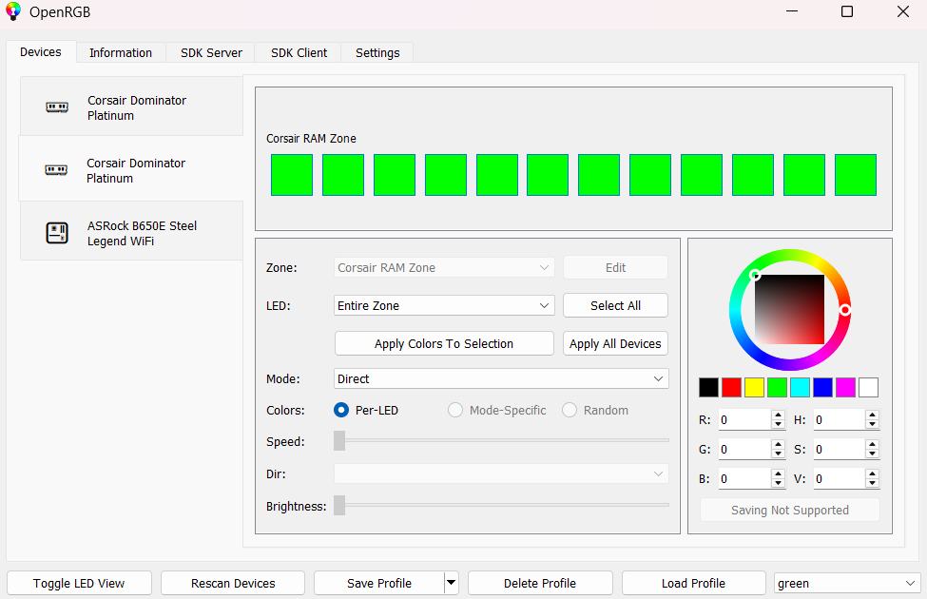Click the H value input field
This screenshot has width=927, height=599.
point(839,420)
